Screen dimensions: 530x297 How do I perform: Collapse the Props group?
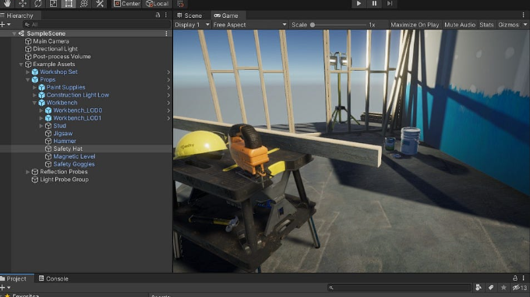click(28, 79)
